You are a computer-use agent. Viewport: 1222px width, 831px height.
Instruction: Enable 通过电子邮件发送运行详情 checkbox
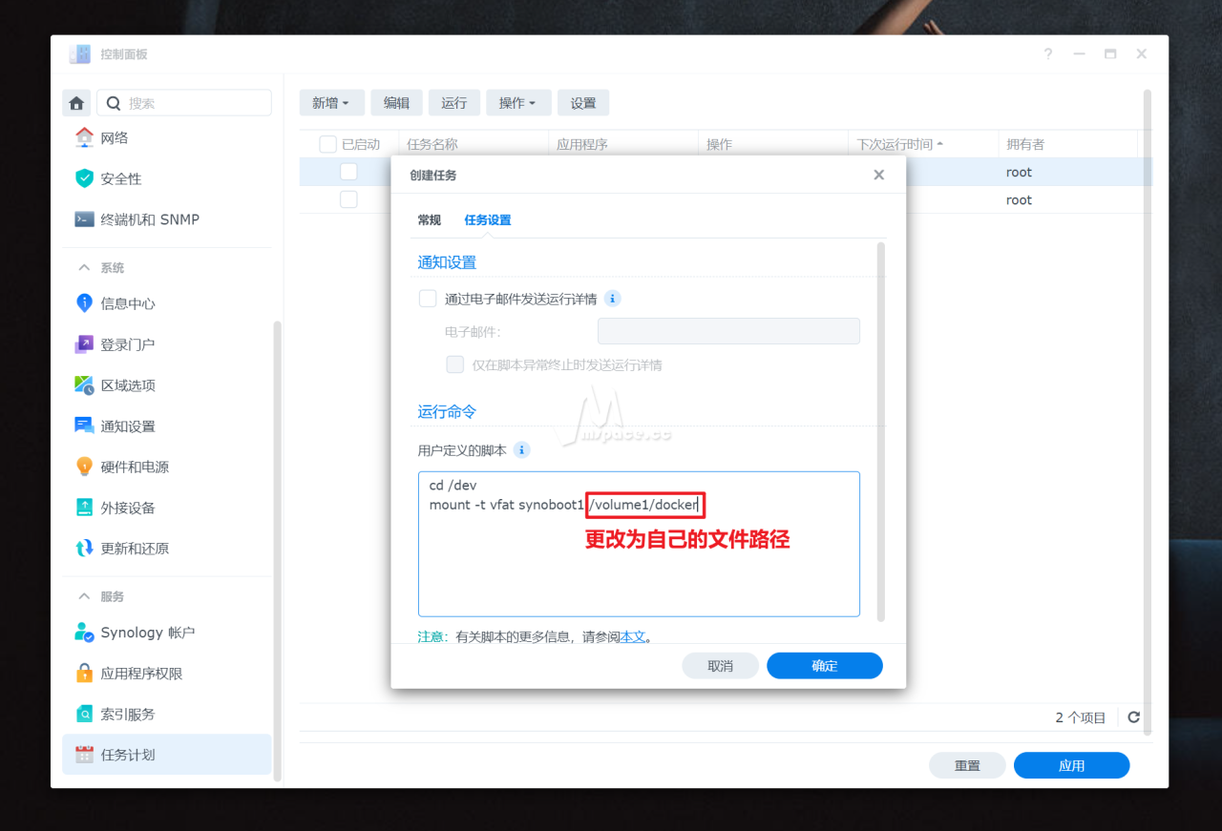[428, 299]
